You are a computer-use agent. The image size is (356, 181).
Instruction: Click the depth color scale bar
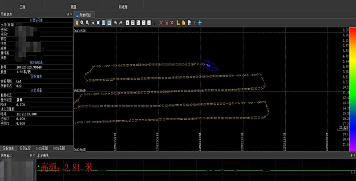352,89
